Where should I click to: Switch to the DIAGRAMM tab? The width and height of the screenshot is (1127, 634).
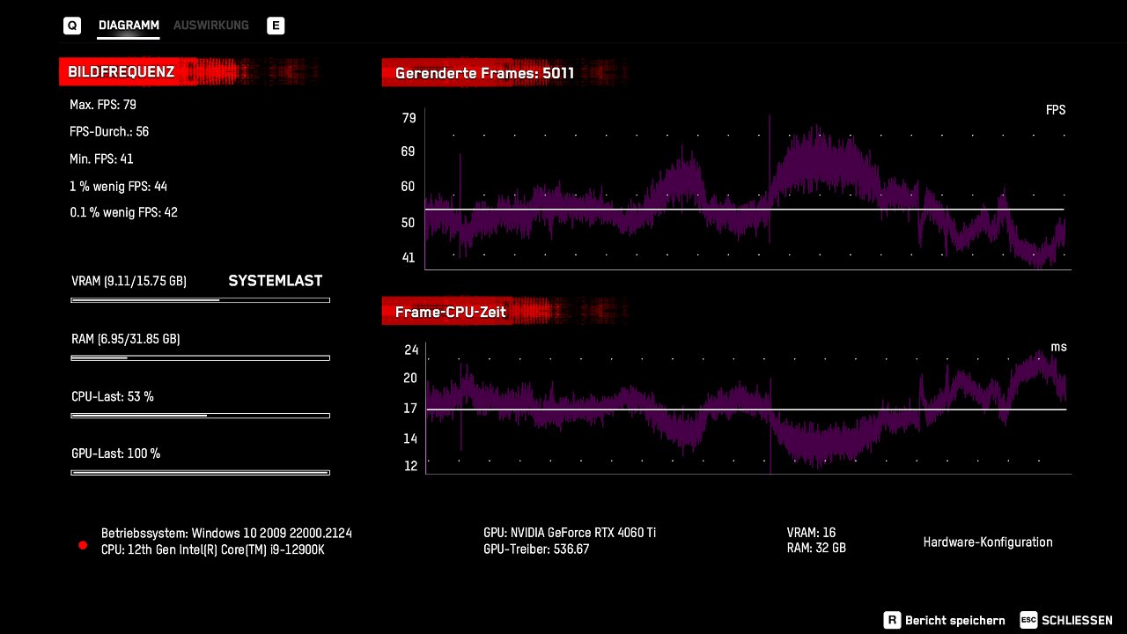(x=129, y=26)
